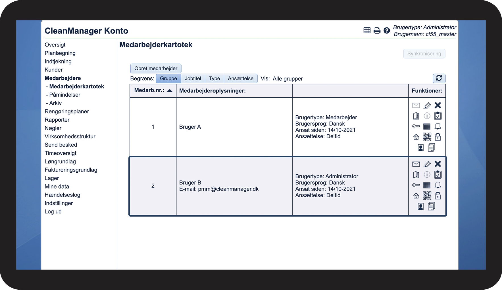Viewport: 502px width, 290px height.
Task: Click the clipboard checkmark icon for Bruger A
Action: pyautogui.click(x=438, y=116)
